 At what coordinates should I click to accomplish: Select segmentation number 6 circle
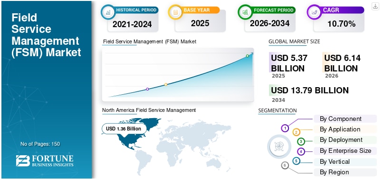(285, 166)
